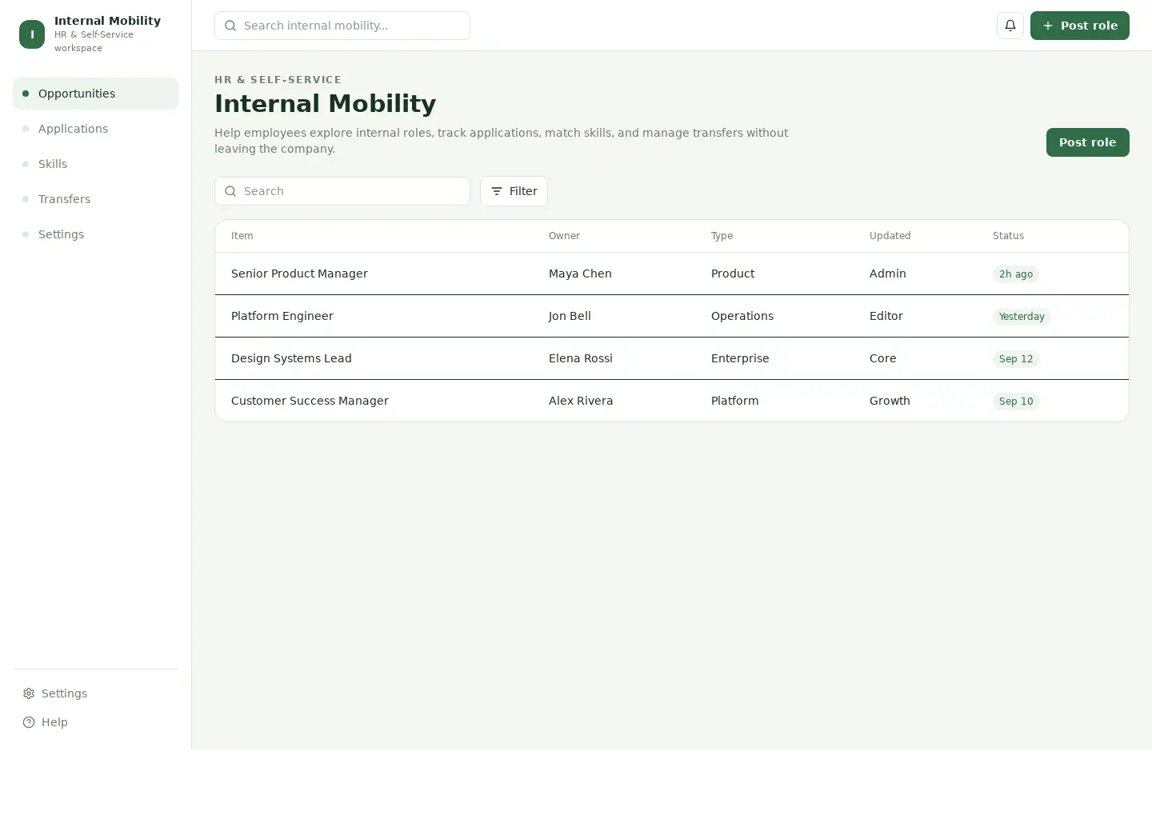1152x819 pixels.
Task: Open the Customer Success Manager role
Action: [310, 401]
